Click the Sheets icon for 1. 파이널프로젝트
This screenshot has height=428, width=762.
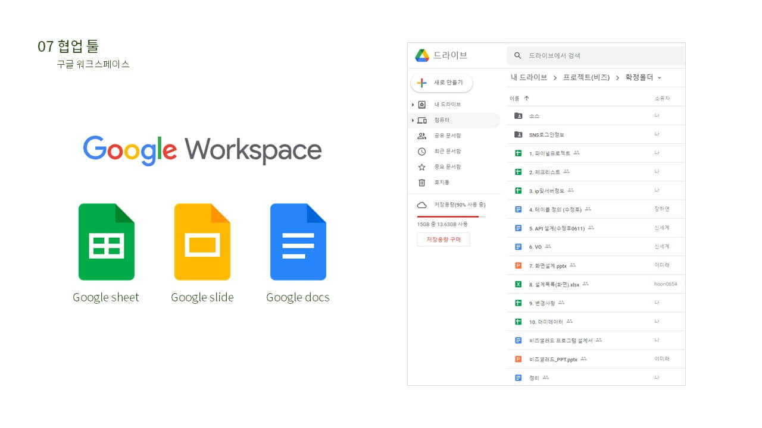pos(518,153)
